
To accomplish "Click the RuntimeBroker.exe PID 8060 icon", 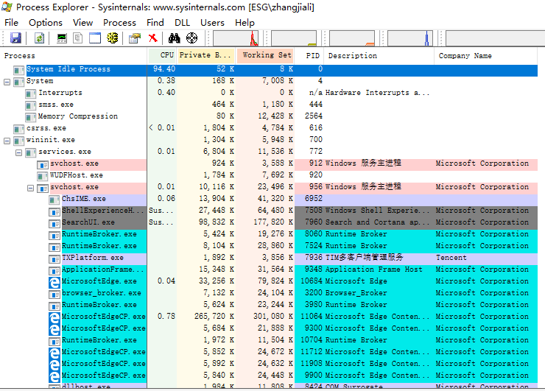I will [x=54, y=236].
